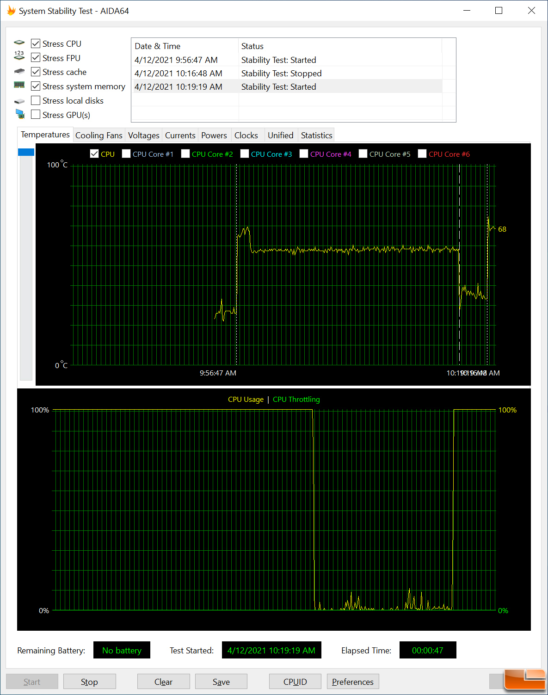Viewport: 548px width, 695px height.
Task: Show CPU Core #6 on temperature graph
Action: tap(422, 154)
